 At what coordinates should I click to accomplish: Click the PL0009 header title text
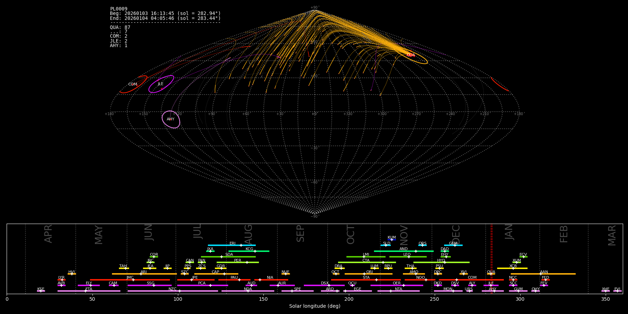pyautogui.click(x=119, y=9)
